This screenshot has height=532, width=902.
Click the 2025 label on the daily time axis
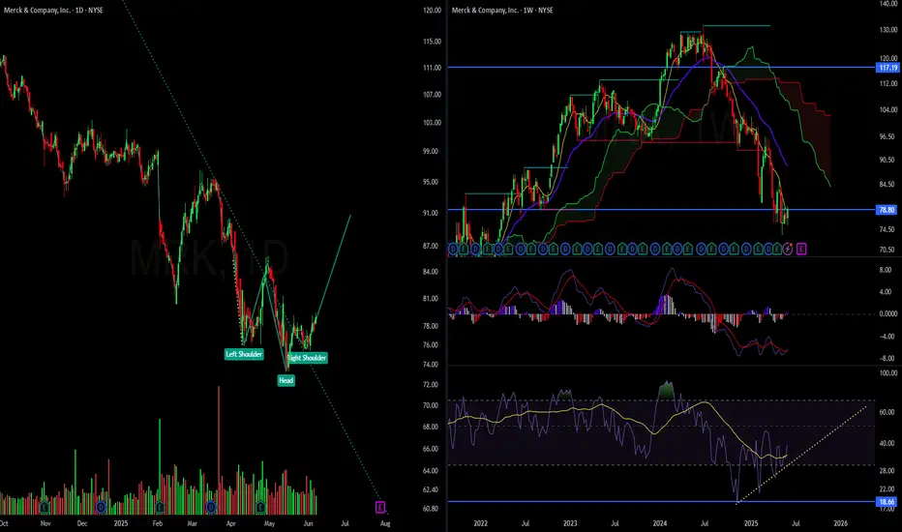121,523
